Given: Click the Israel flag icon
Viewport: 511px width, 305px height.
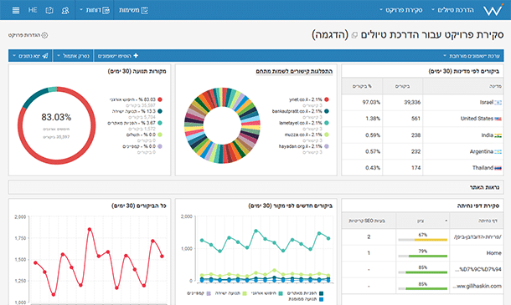Looking at the screenshot, I should click(x=498, y=103).
